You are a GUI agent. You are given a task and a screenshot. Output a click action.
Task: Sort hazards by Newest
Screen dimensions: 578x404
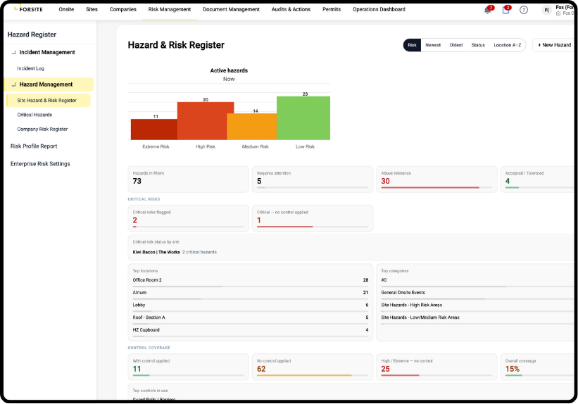point(433,45)
